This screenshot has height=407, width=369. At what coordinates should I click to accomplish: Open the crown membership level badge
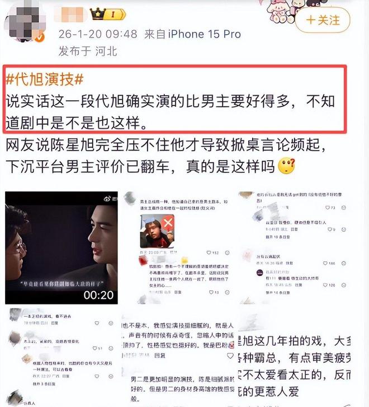108,14
